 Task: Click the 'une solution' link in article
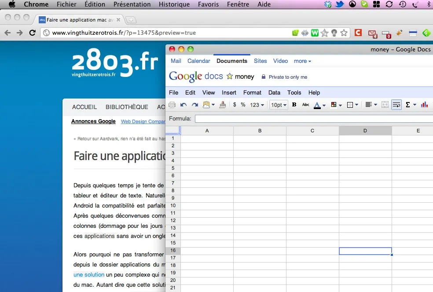pyautogui.click(x=89, y=274)
